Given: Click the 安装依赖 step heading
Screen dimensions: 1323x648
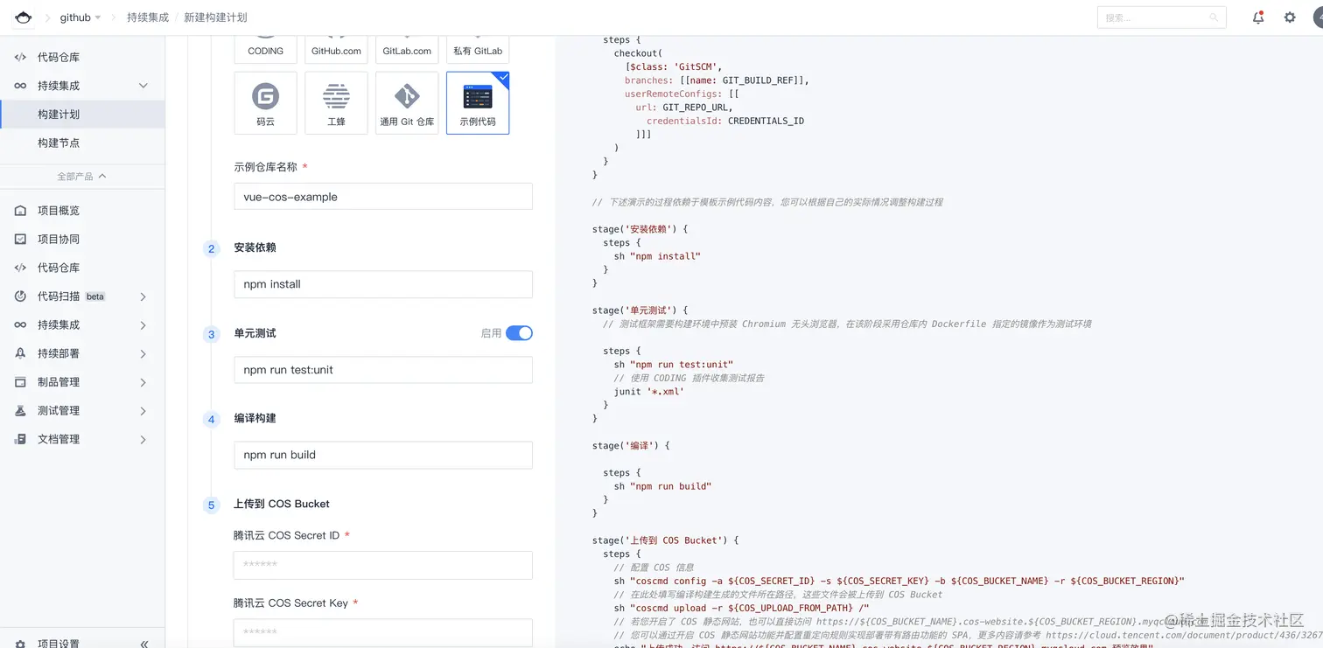Looking at the screenshot, I should click(255, 247).
